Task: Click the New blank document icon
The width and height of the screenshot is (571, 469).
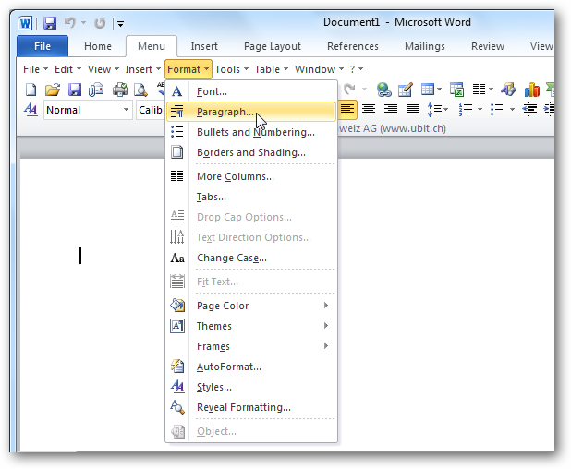Action: [30, 90]
